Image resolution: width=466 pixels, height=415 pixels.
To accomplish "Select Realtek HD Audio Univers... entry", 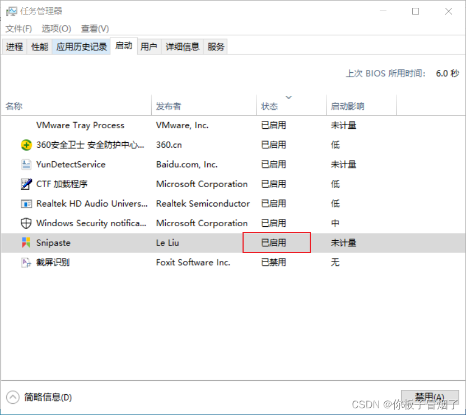I will click(92, 204).
